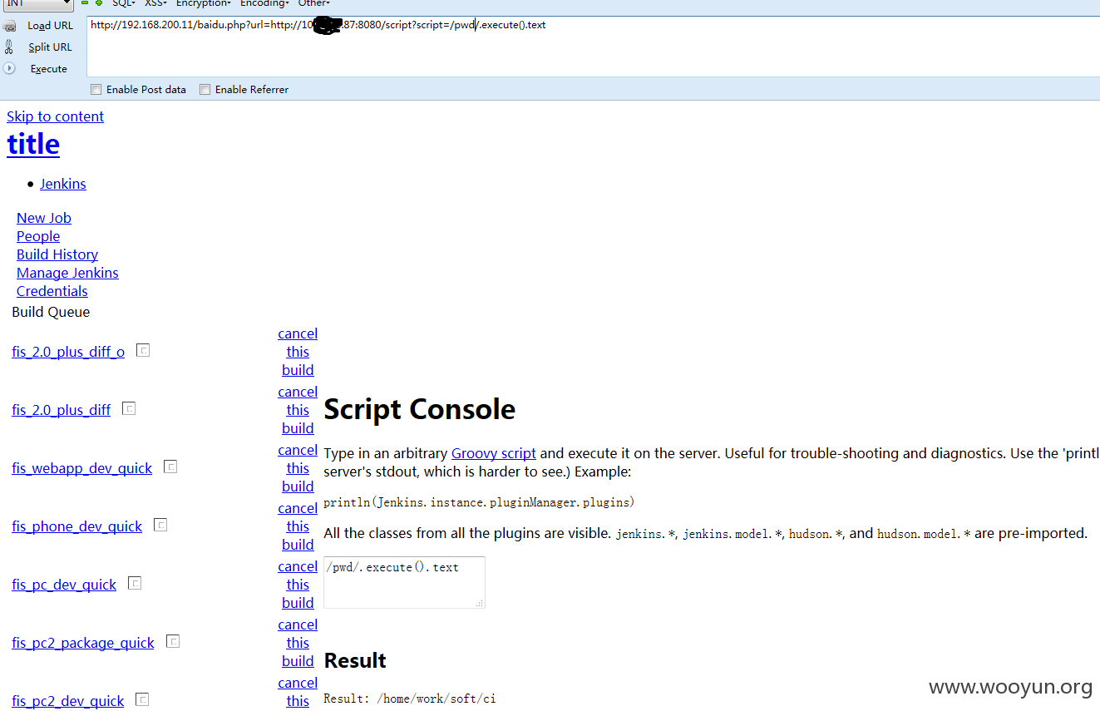Image resolution: width=1100 pixels, height=711 pixels.
Task: Click the small icon beside fis_pc_dev_quick
Action: coord(135,583)
